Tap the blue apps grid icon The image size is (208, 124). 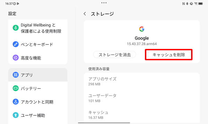(x=16, y=75)
